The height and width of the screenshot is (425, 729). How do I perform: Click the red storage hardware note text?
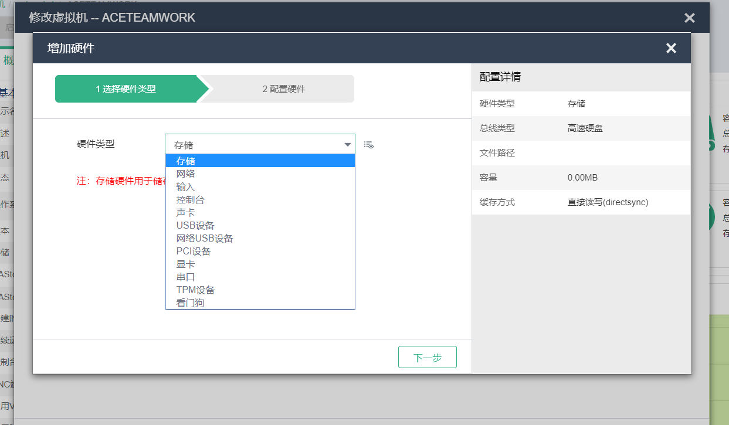pos(121,181)
